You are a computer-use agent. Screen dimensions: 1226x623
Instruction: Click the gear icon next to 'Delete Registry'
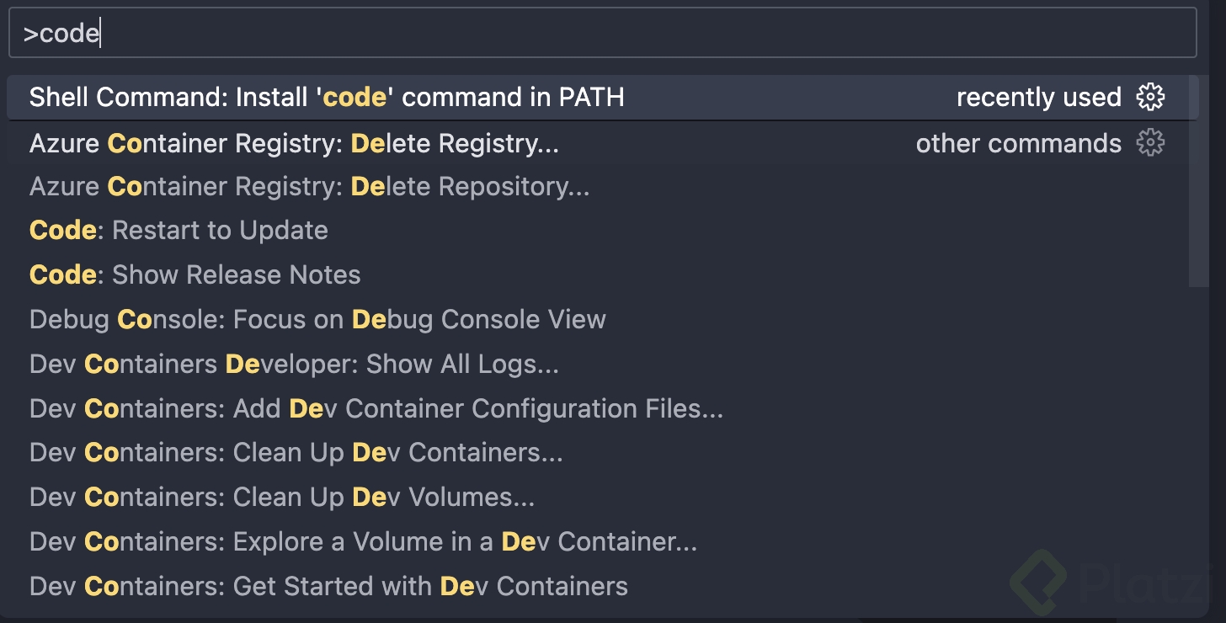pos(1150,143)
